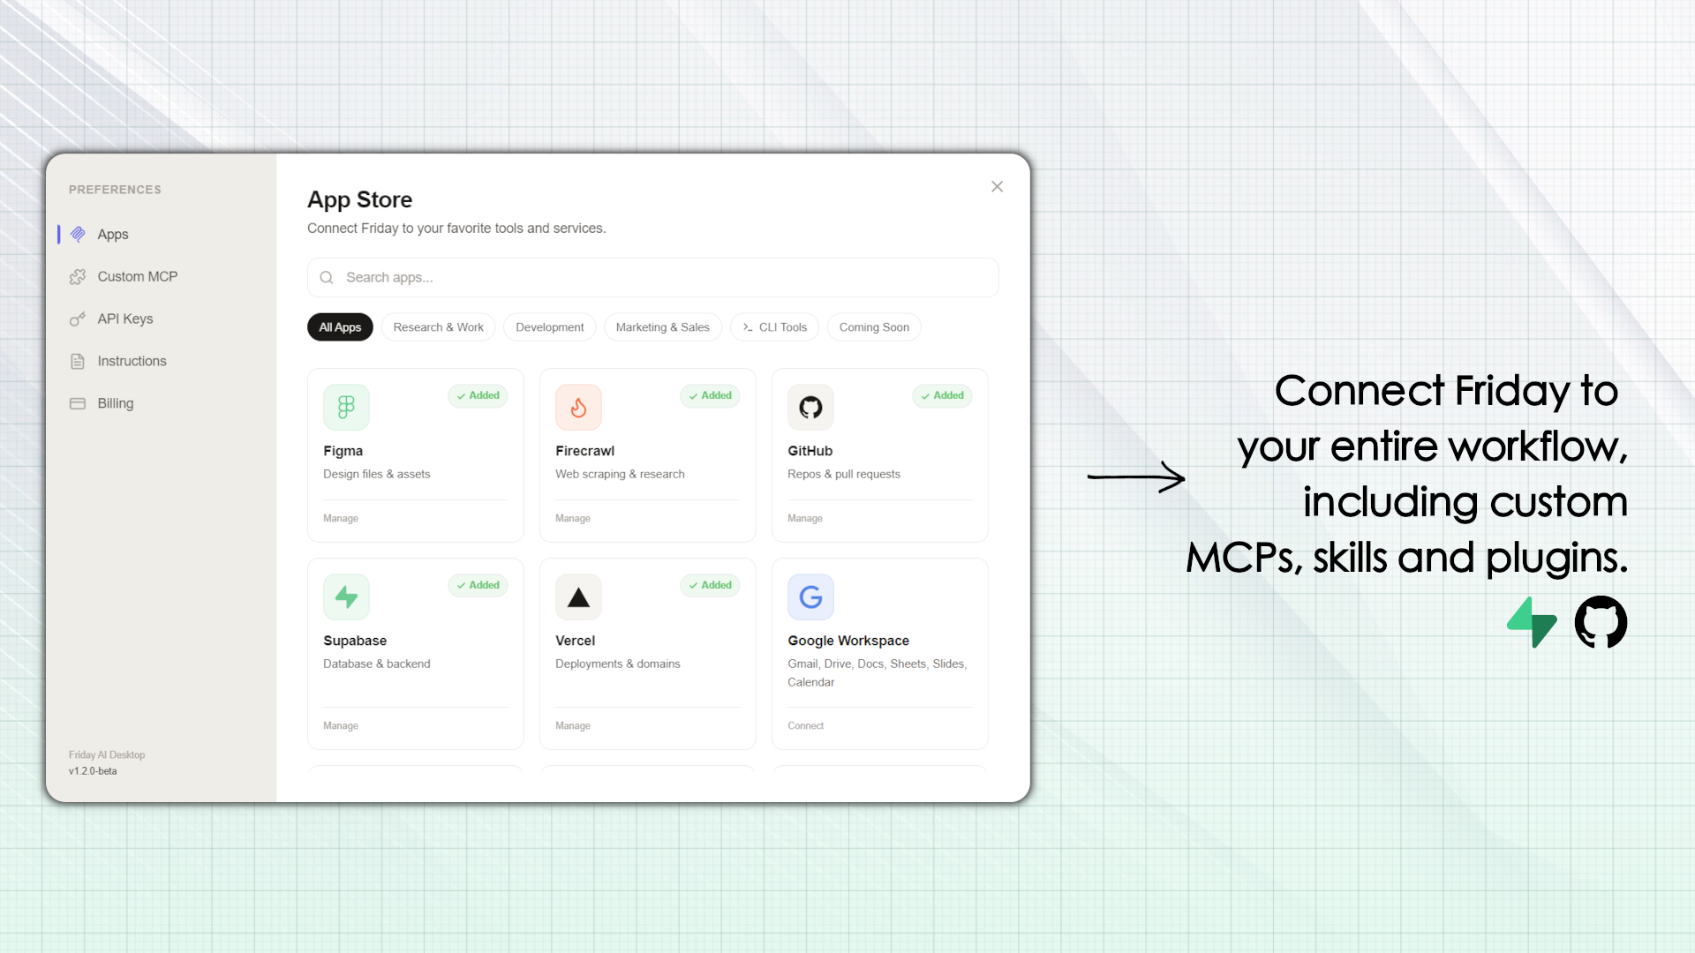Click the App Store heading

coord(360,199)
